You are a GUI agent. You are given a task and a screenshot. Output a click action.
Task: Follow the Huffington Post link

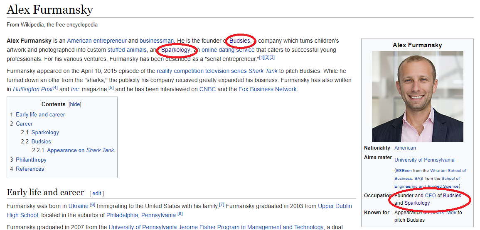[33, 90]
